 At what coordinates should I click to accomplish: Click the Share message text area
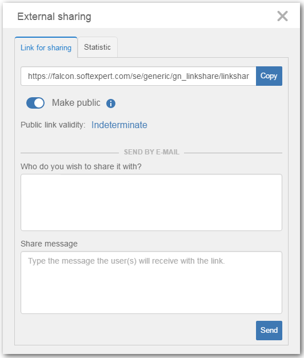[x=151, y=283]
